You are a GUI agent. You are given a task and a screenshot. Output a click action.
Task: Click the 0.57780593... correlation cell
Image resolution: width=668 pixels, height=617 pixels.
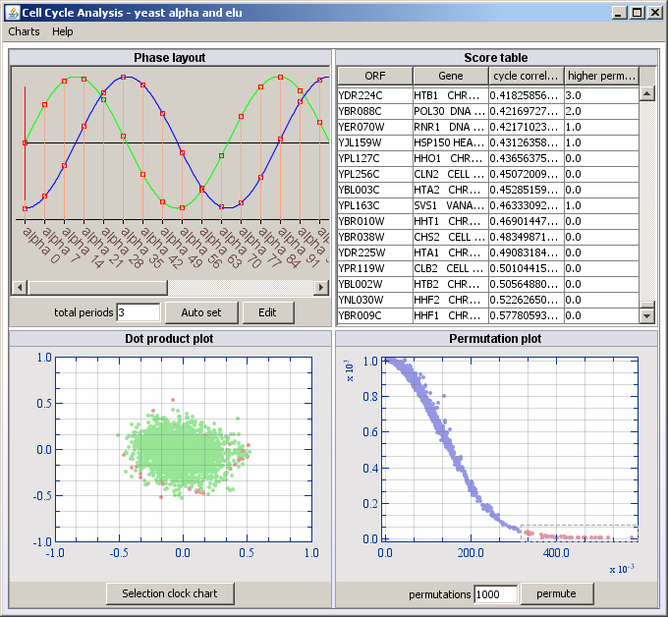[527, 315]
